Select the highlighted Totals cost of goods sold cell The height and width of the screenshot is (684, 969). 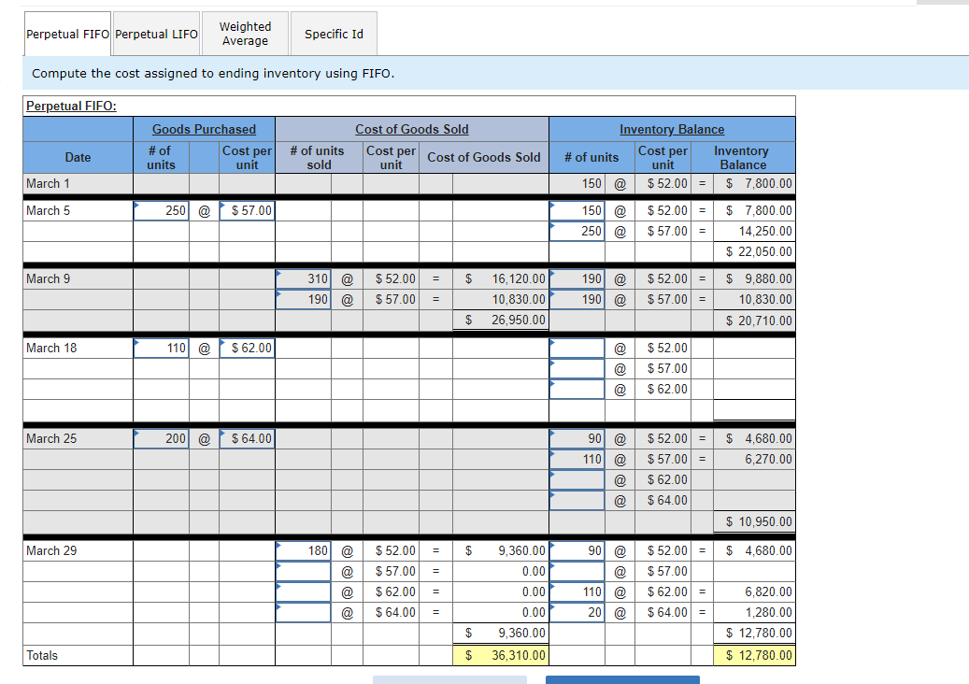tap(501, 655)
